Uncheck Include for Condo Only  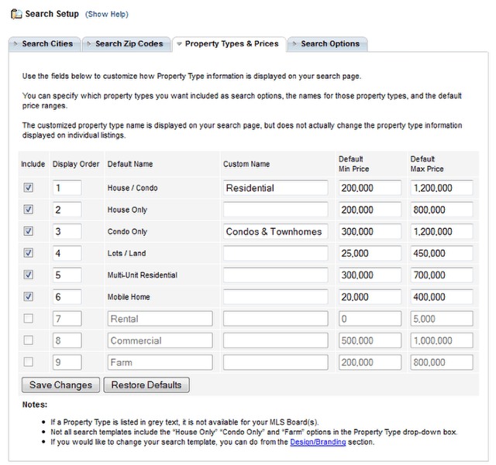(29, 231)
